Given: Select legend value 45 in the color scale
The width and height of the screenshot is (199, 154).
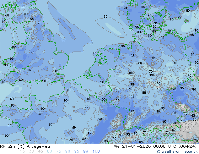Looking at the screenshot, I should click(40, 151).
